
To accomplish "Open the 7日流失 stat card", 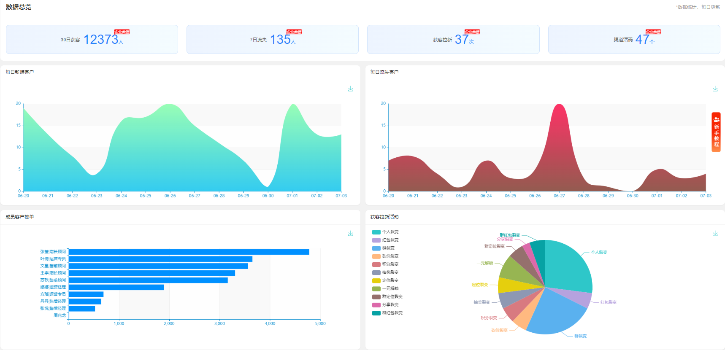I will click(273, 39).
